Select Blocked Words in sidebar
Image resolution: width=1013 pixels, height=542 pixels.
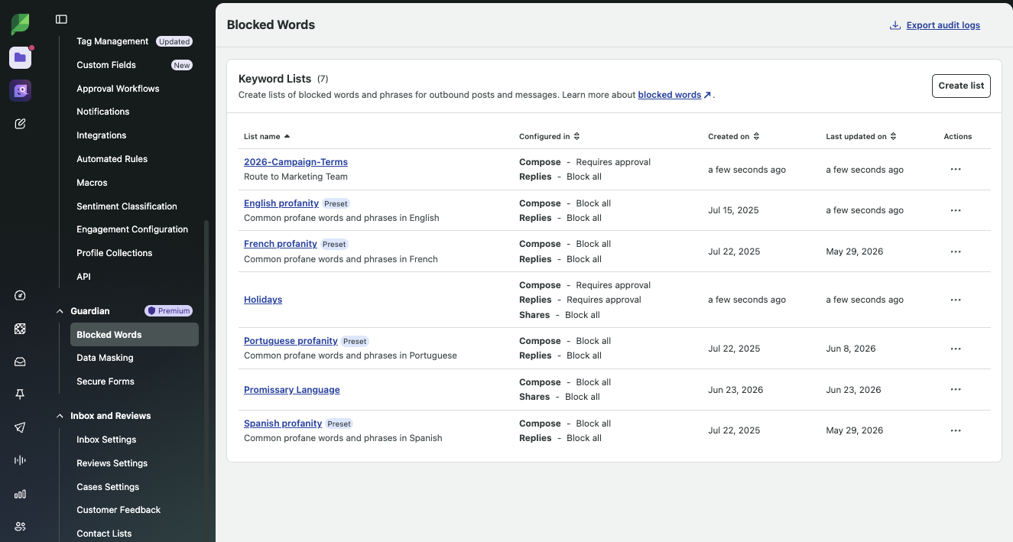(134, 335)
